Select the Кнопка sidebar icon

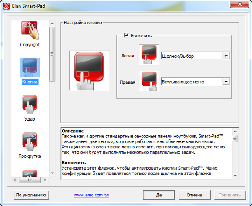(30, 68)
